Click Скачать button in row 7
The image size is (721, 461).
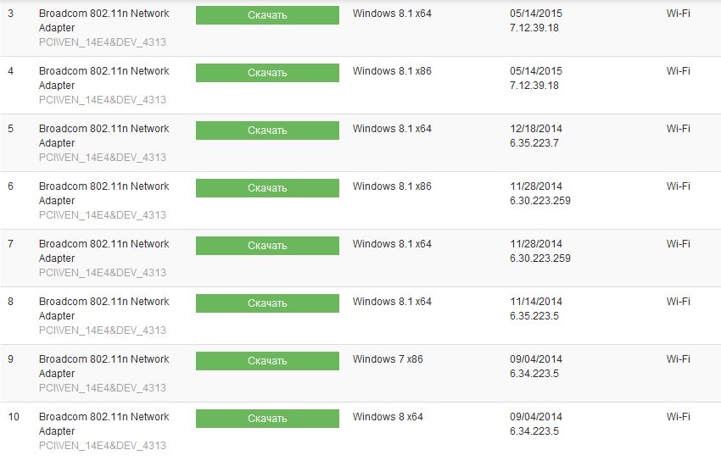coord(267,246)
